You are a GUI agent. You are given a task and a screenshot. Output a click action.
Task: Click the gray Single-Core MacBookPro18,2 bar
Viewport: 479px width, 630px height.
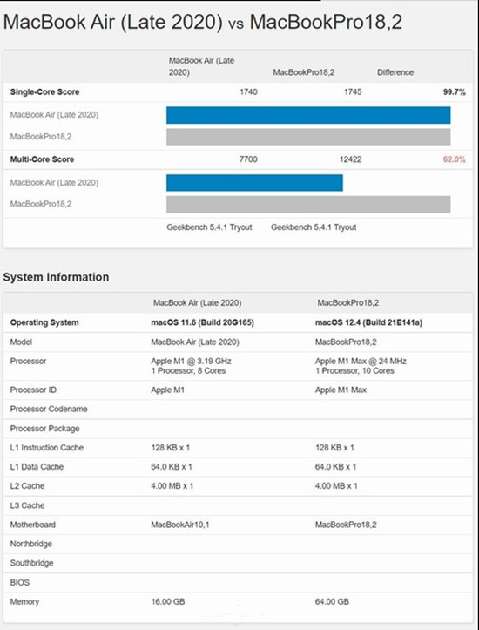click(x=308, y=137)
